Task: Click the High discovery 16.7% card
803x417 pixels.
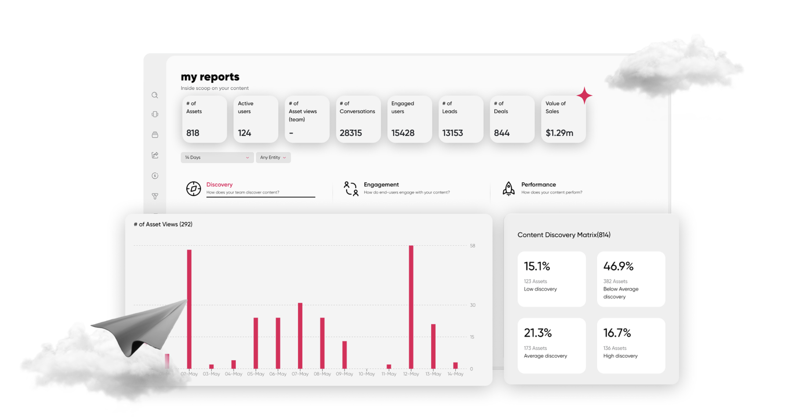Action: point(631,346)
